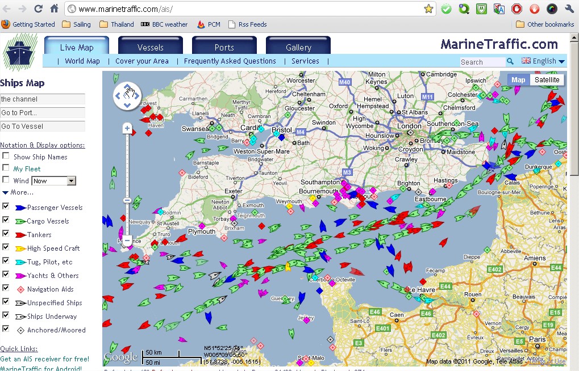Switch to the Vessels tab
The width and height of the screenshot is (579, 371).
pos(150,47)
